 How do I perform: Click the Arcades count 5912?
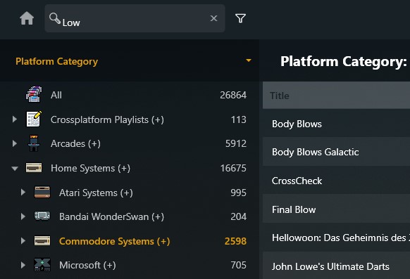pyautogui.click(x=236, y=143)
